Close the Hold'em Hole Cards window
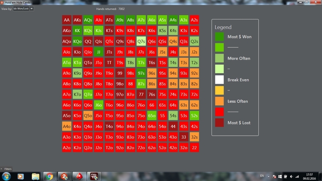Screen dimensions: 322x181 (316, 2)
